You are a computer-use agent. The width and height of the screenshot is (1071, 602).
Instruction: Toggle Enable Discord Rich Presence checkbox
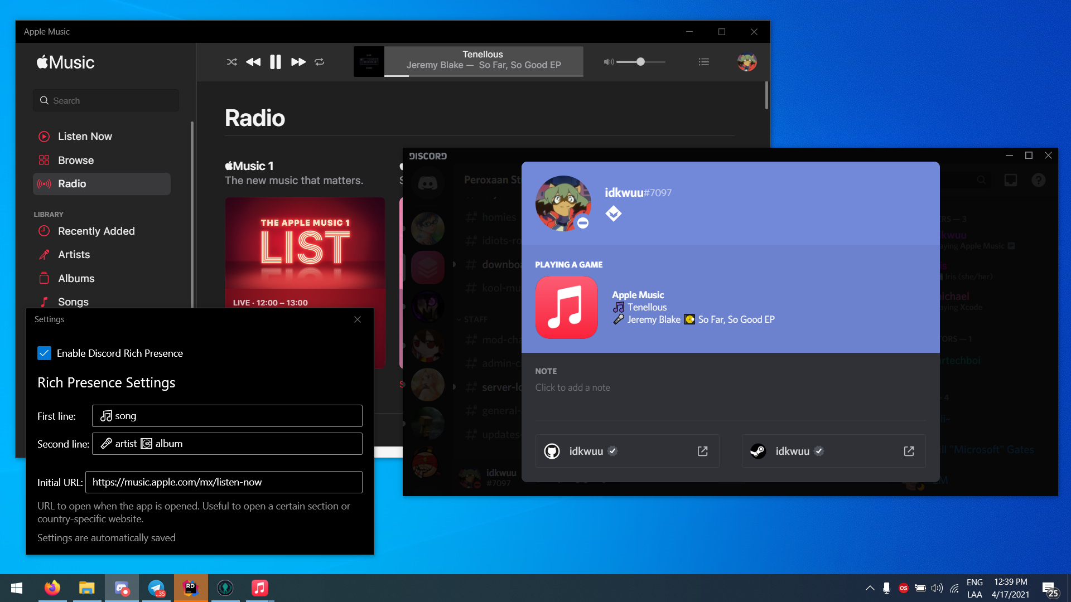[x=44, y=353]
